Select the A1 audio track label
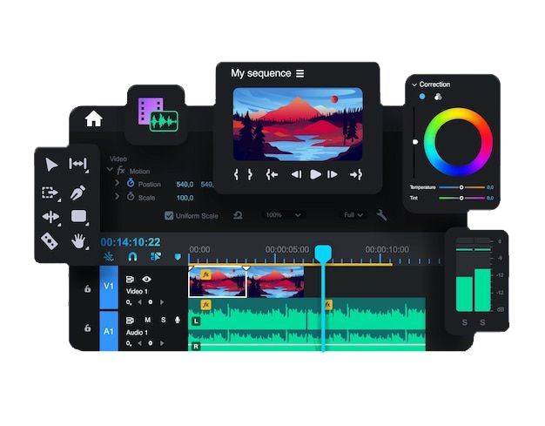Image resolution: width=545 pixels, height=426 pixels. click(x=109, y=331)
